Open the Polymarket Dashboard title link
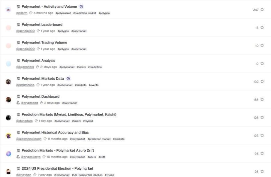Viewport: 271px width, 177px height. point(40,97)
